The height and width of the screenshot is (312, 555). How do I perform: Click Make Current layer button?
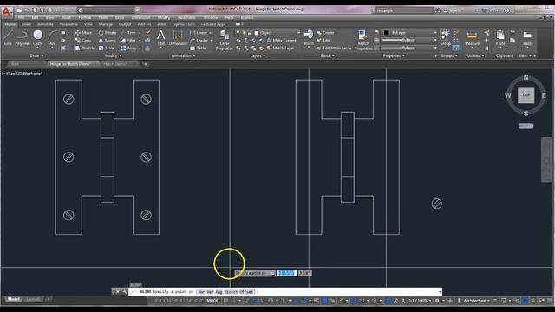click(x=281, y=41)
